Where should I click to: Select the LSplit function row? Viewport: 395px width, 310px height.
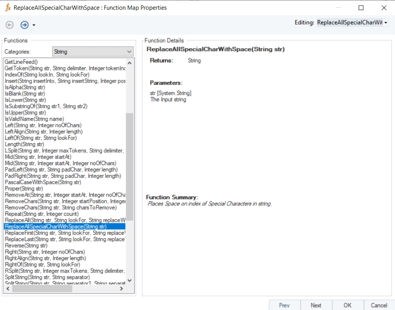tap(65, 151)
